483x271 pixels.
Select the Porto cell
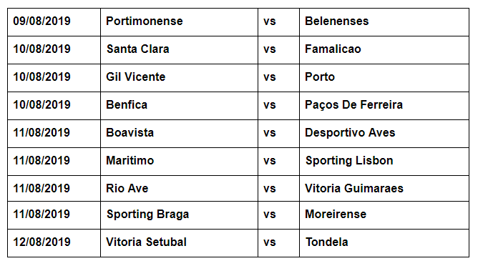(x=384, y=78)
